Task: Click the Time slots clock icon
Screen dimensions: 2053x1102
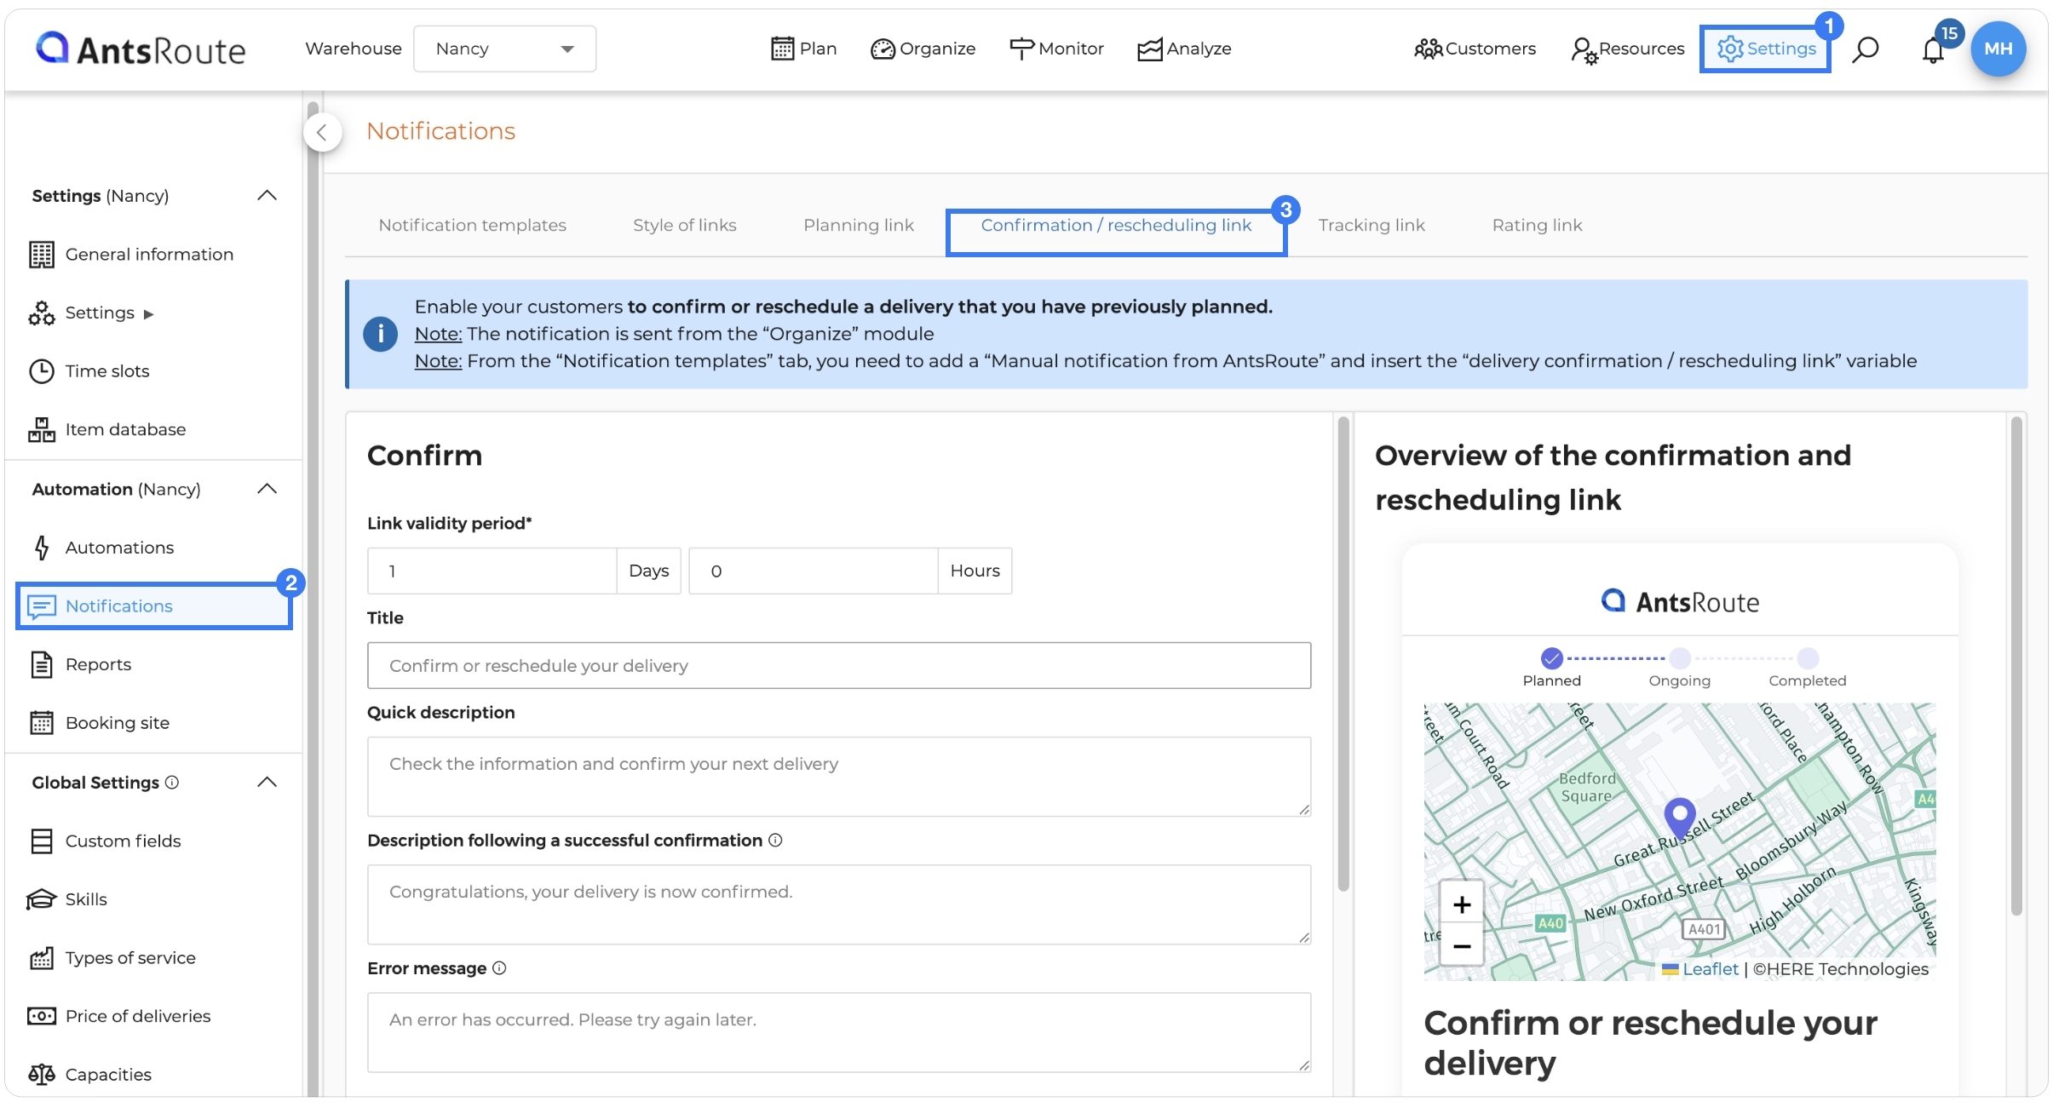Action: (x=41, y=370)
